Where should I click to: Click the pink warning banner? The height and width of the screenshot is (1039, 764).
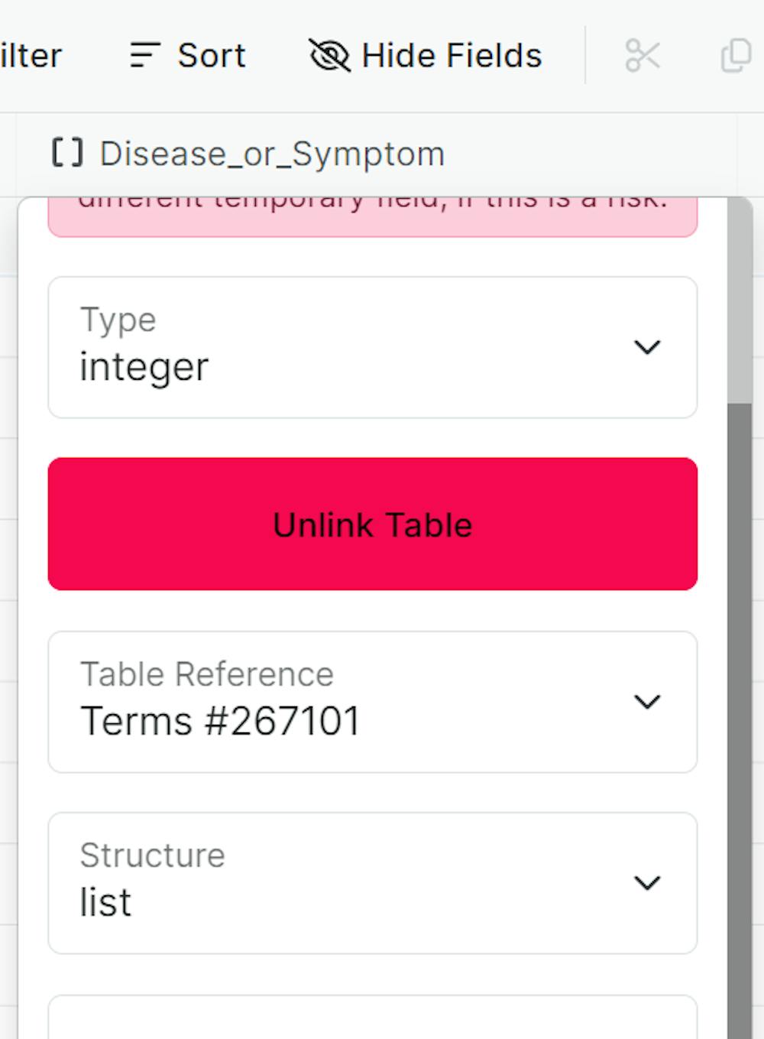click(374, 214)
